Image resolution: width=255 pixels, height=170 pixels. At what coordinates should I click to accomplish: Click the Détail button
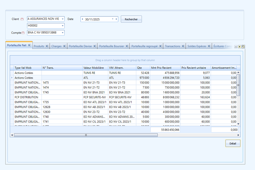click(233, 143)
